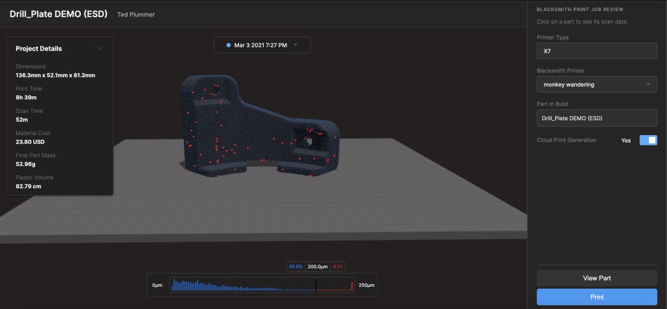Image resolution: width=667 pixels, height=309 pixels.
Task: Click the 95.9% in-tolerance label
Action: tap(296, 266)
